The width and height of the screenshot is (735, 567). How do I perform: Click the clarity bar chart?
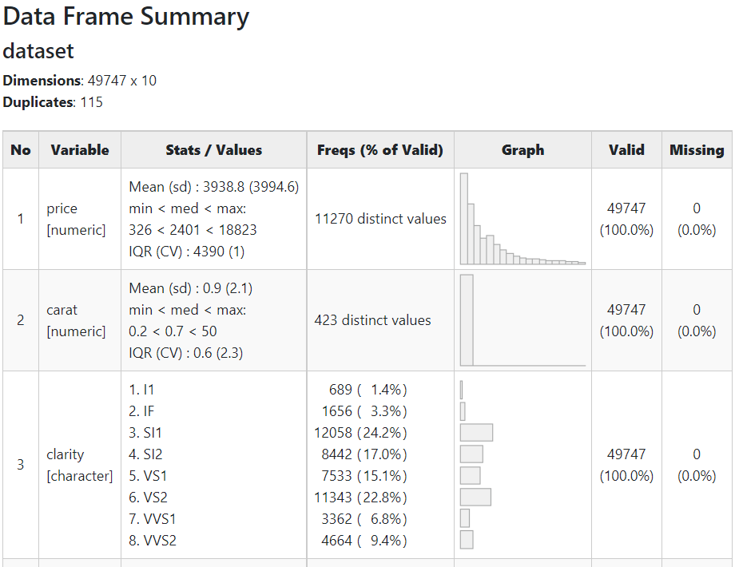(x=476, y=465)
